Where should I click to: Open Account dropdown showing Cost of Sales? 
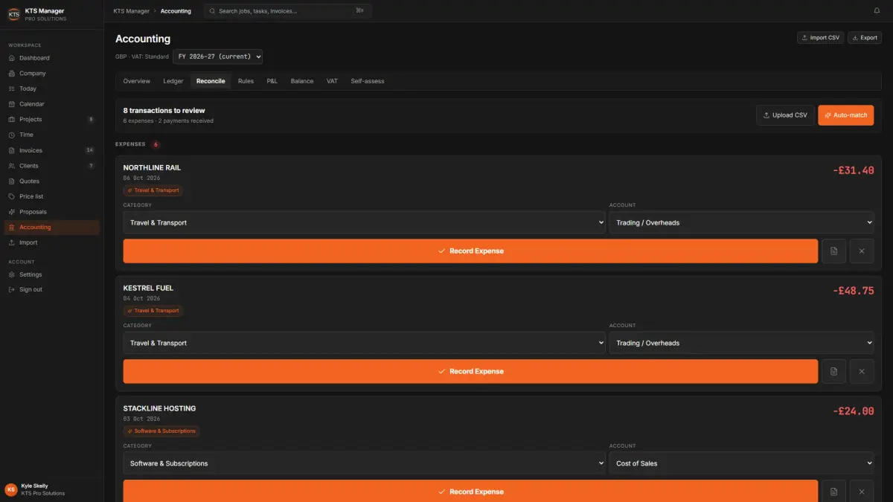point(741,463)
